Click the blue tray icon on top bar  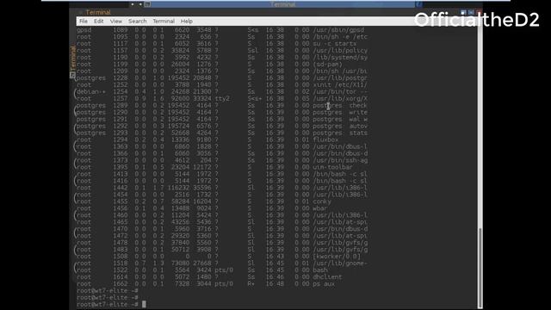(x=419, y=4)
